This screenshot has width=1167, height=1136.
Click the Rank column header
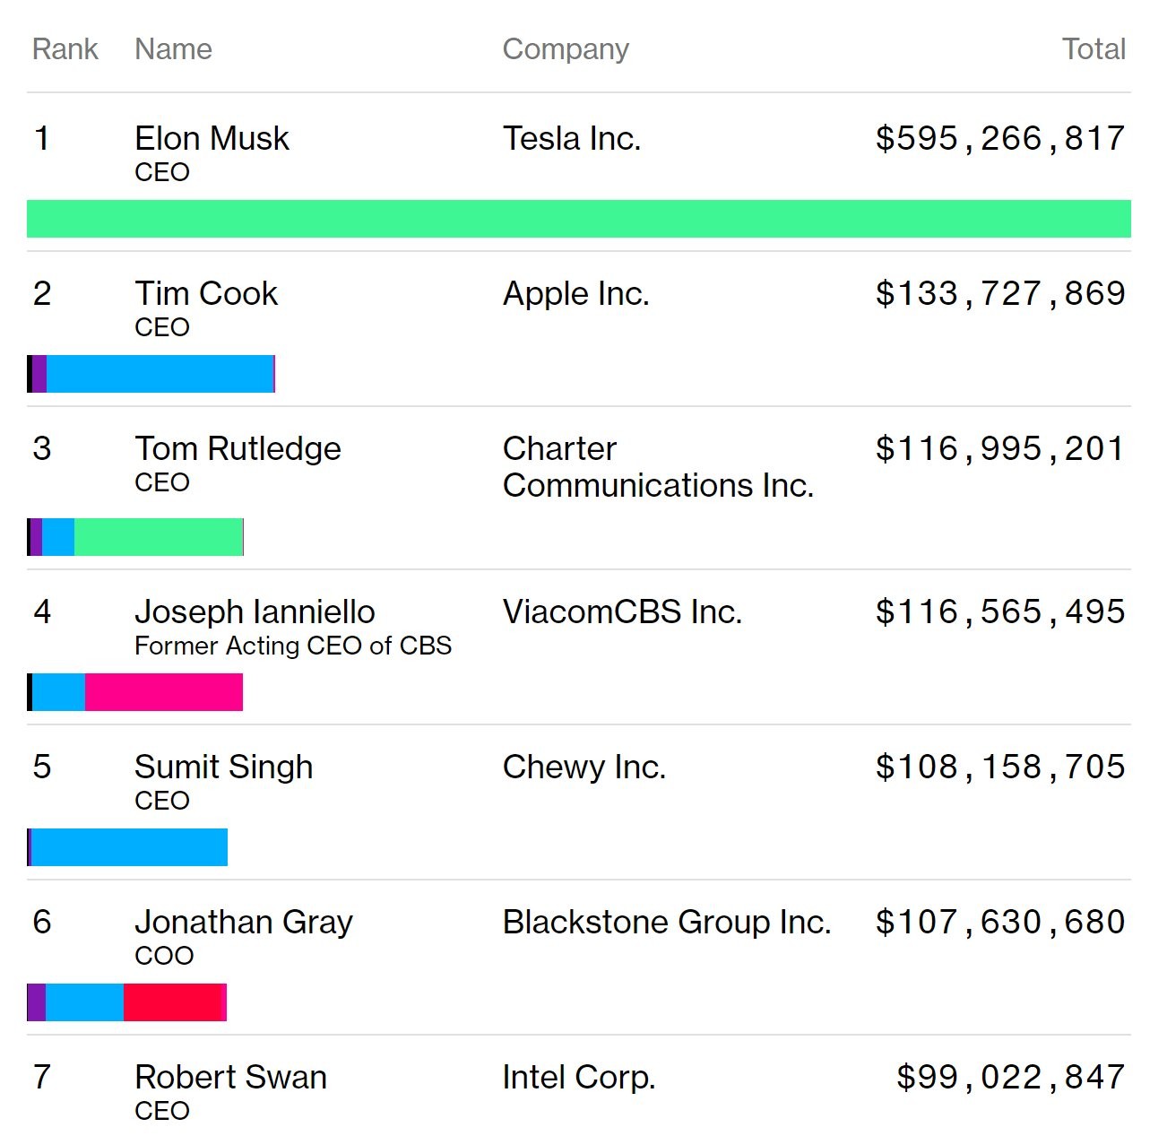point(65,49)
